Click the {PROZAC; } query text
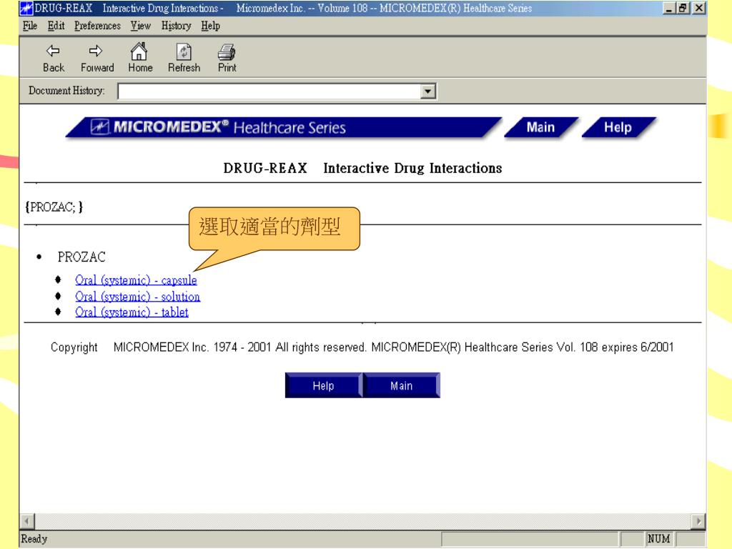732x549 pixels. coord(54,207)
